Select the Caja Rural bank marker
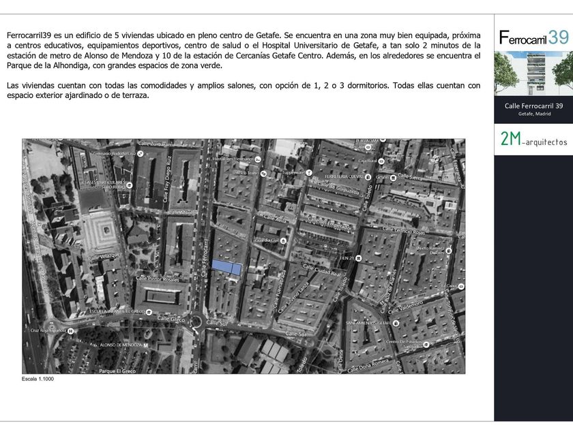The width and height of the screenshot is (573, 429). pos(381,161)
